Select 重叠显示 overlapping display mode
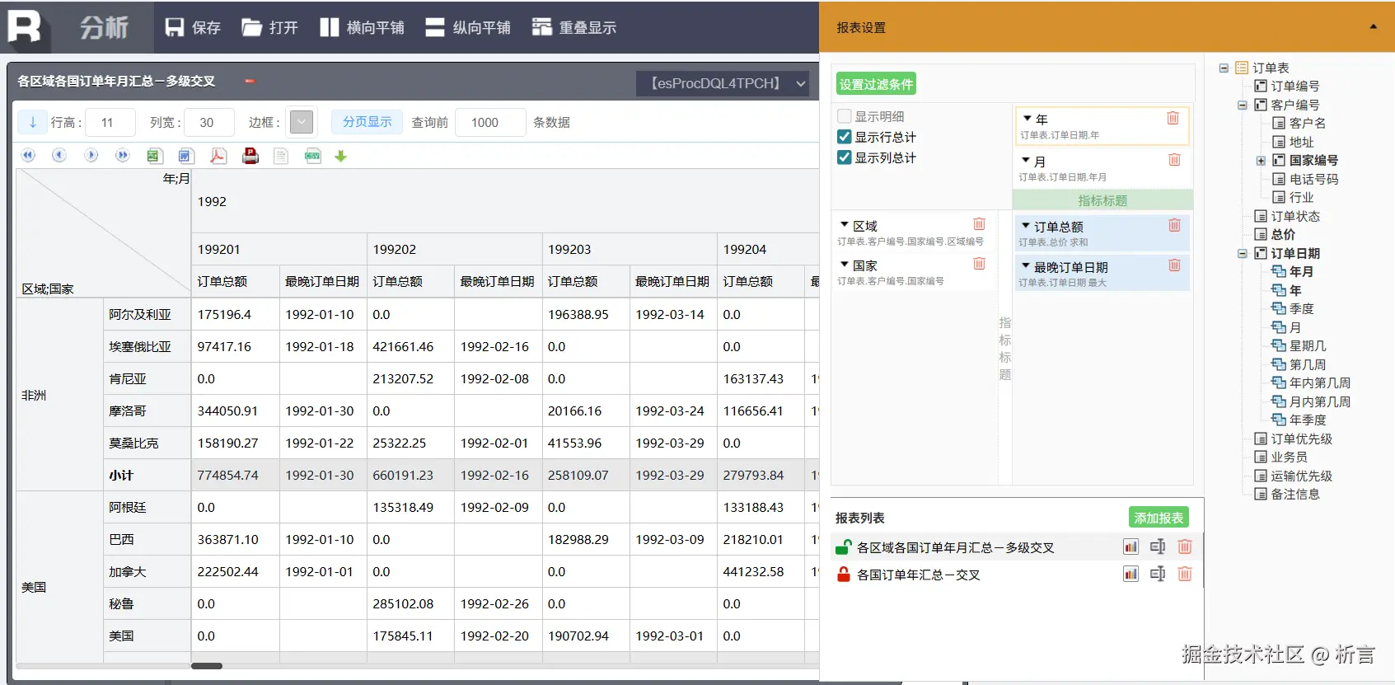Viewport: 1395px width, 685px height. coord(574,27)
